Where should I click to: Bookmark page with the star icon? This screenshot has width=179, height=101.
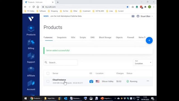(x=128, y=7)
